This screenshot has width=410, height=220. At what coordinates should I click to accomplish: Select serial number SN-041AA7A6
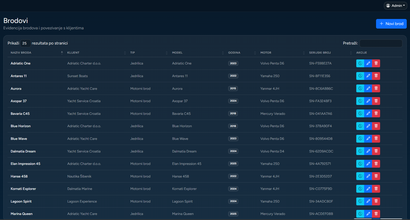point(320,114)
